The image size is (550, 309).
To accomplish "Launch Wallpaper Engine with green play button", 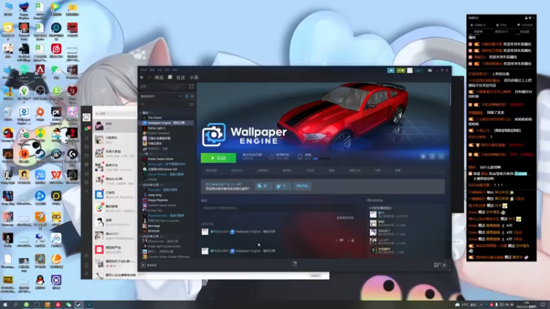I will coord(218,158).
